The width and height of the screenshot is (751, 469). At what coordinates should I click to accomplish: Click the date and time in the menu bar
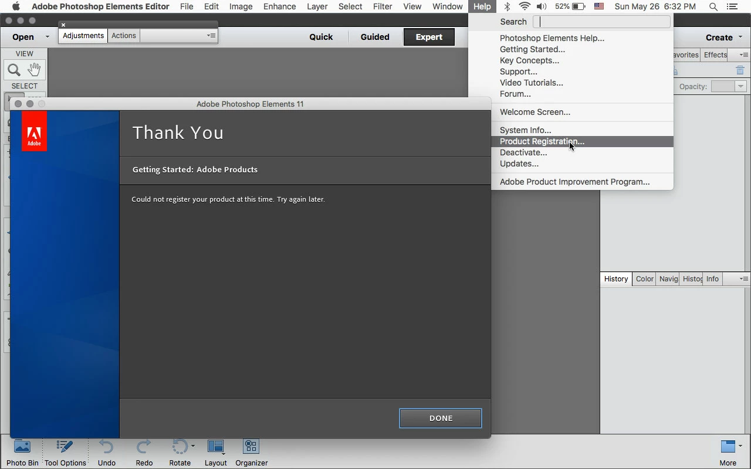[x=655, y=6]
